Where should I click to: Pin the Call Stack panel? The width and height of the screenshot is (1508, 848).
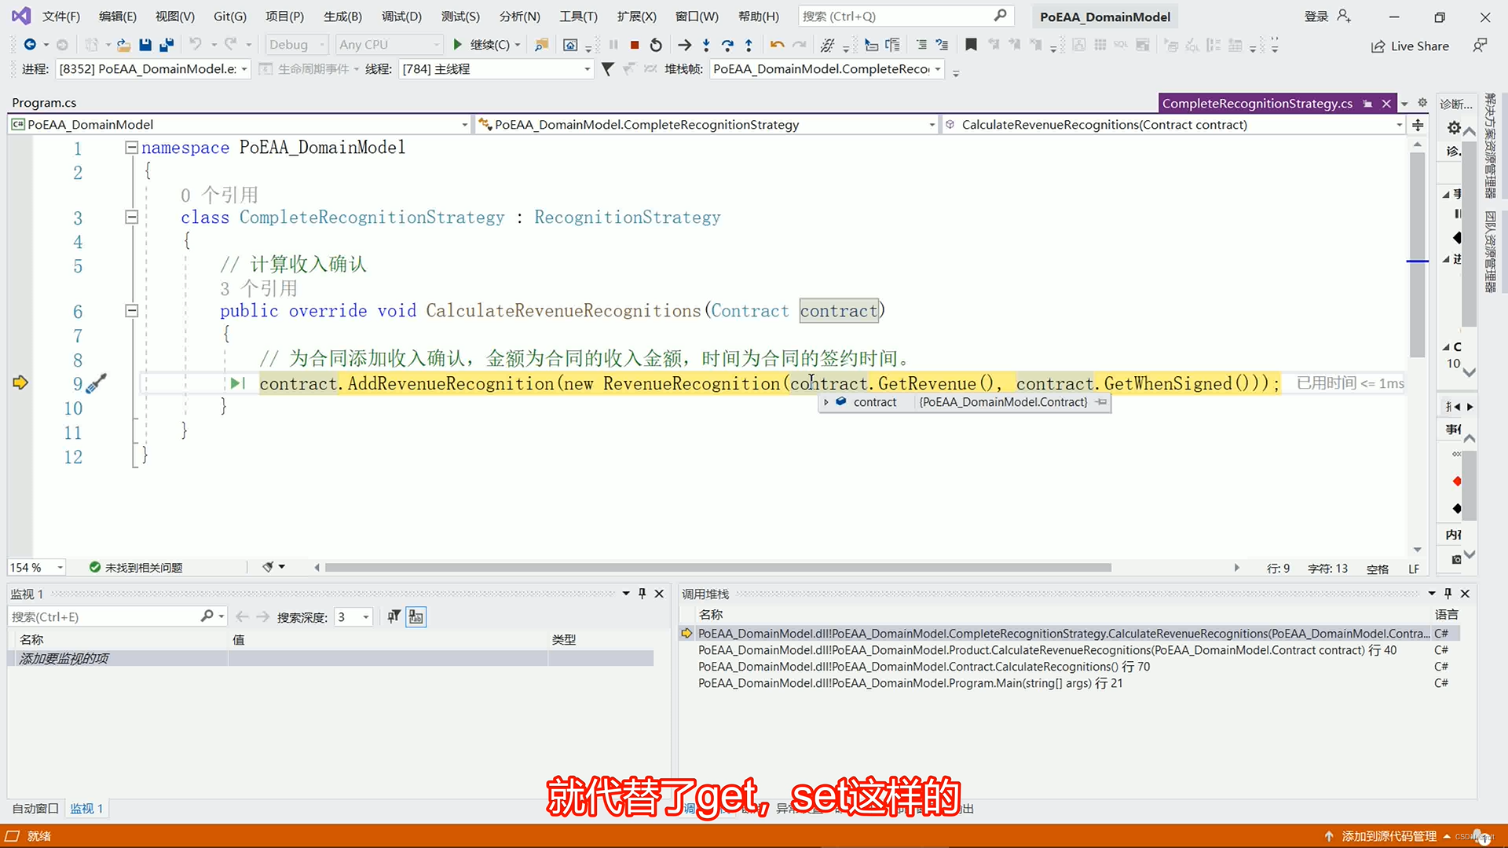click(x=1448, y=594)
